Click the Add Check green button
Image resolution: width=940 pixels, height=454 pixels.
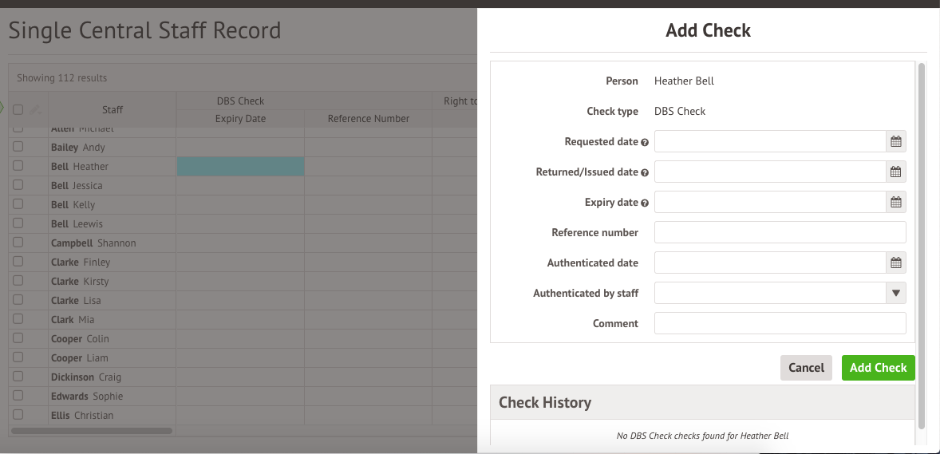[879, 368]
